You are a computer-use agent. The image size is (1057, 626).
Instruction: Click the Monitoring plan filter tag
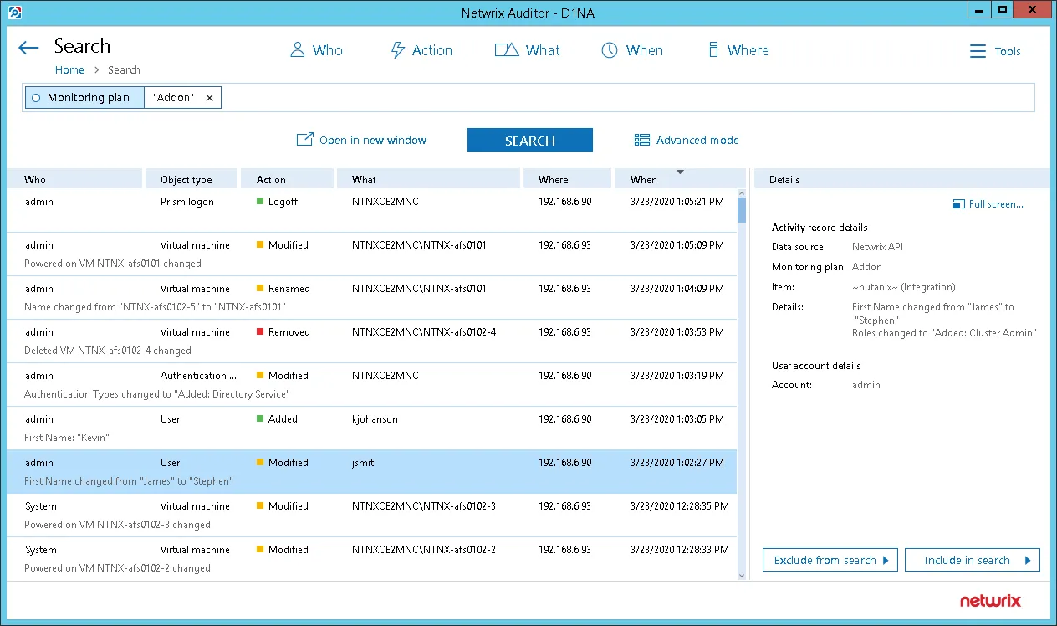[84, 98]
